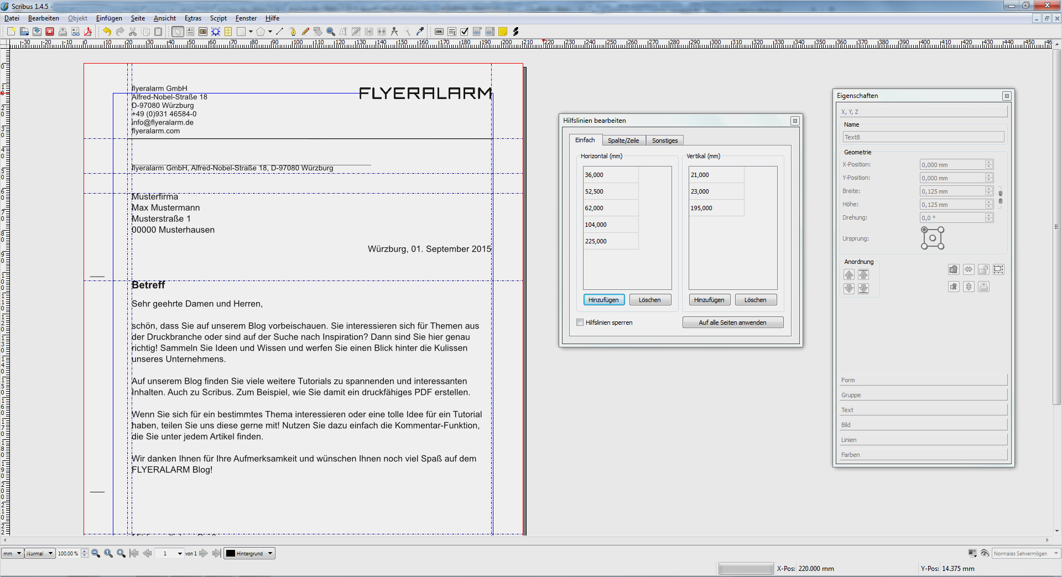Select the Image Frame tool
The height and width of the screenshot is (577, 1062).
pos(203,32)
